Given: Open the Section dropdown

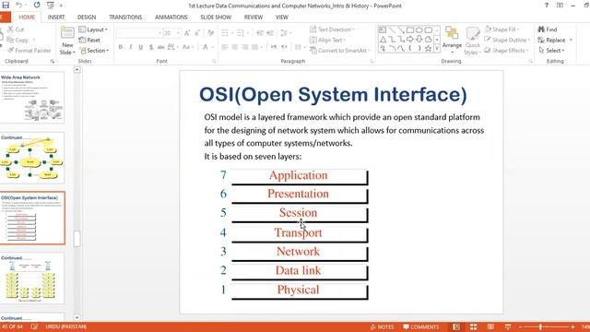Looking at the screenshot, I should [x=94, y=51].
